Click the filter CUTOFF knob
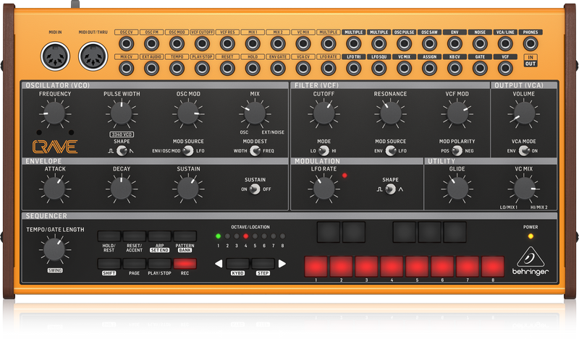This screenshot has width=579, height=339. coord(324,113)
